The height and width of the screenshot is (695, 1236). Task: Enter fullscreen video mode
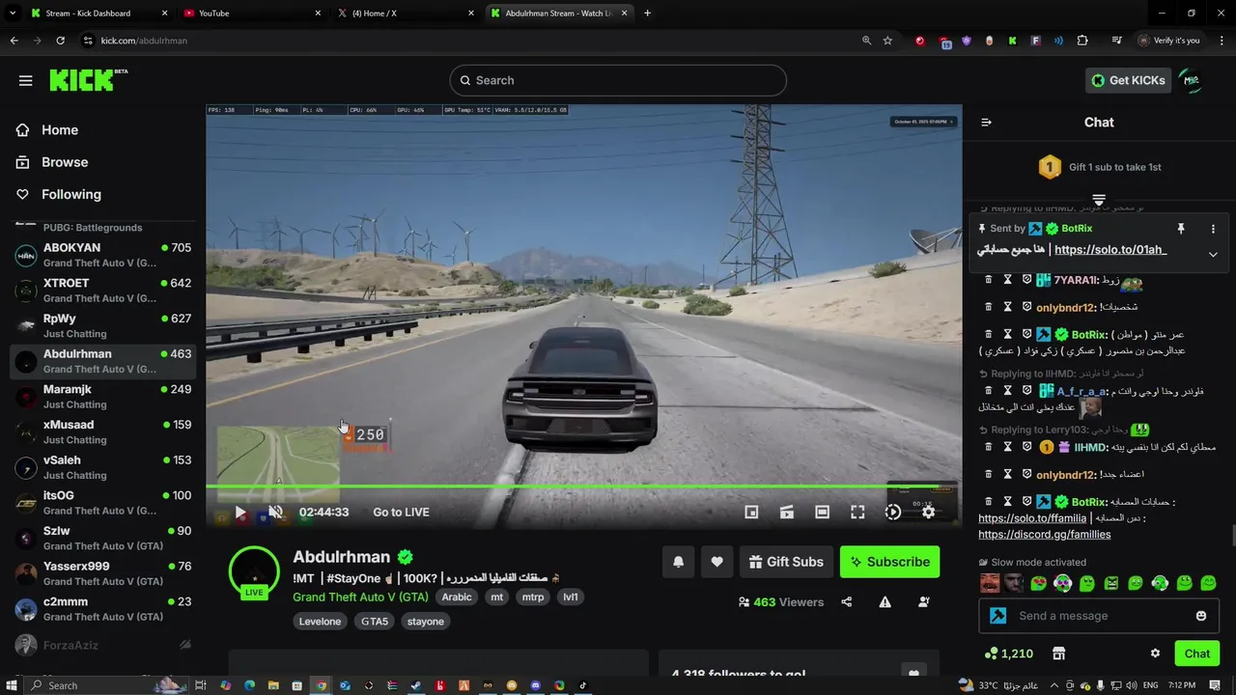857,513
